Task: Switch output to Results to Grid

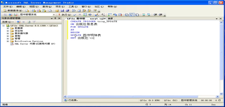Action: click(132, 15)
